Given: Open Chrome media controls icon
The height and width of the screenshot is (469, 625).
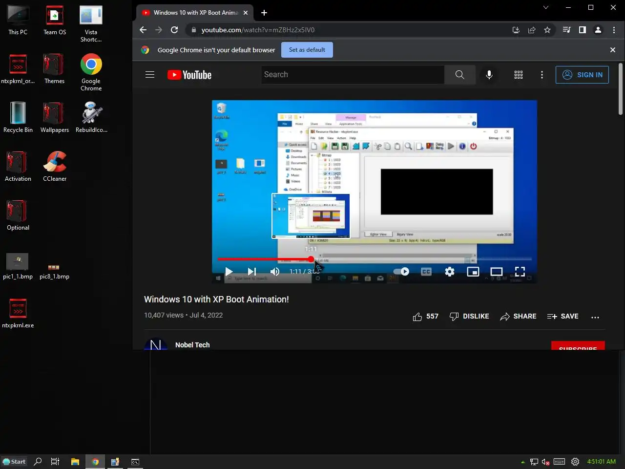Looking at the screenshot, I should (566, 30).
